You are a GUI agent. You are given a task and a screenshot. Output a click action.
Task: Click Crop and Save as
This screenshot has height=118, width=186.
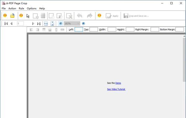tap(136, 16)
